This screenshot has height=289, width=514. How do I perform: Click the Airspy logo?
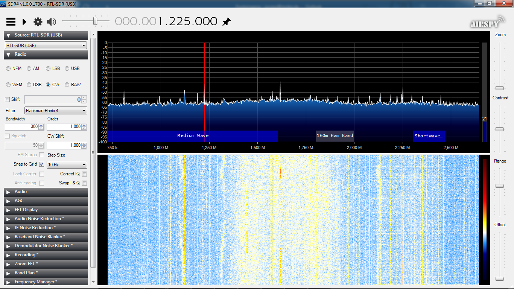tap(487, 22)
